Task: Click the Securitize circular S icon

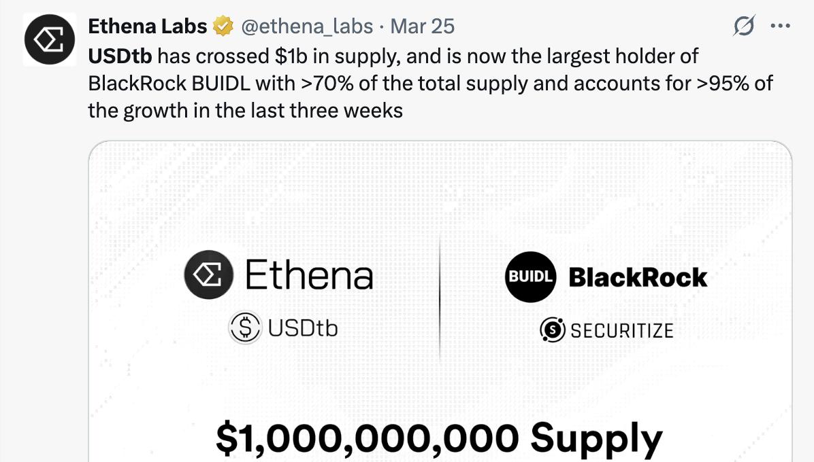Action: click(553, 330)
